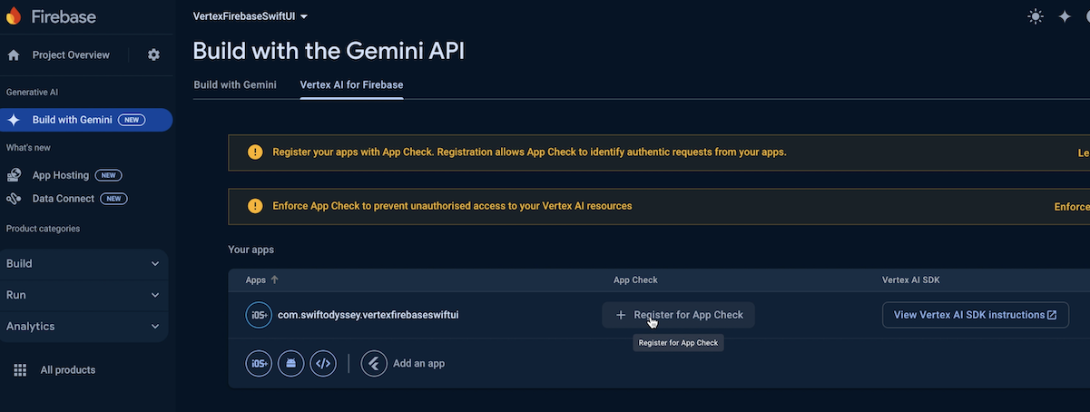This screenshot has width=1090, height=412.
Task: Click the All products grid icon
Action: coord(20,370)
